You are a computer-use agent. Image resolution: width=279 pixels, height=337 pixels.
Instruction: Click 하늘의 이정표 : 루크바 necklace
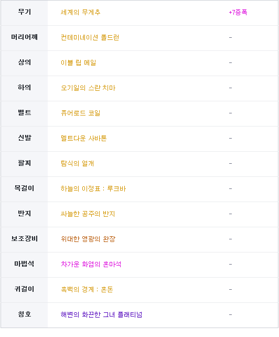[93, 188]
